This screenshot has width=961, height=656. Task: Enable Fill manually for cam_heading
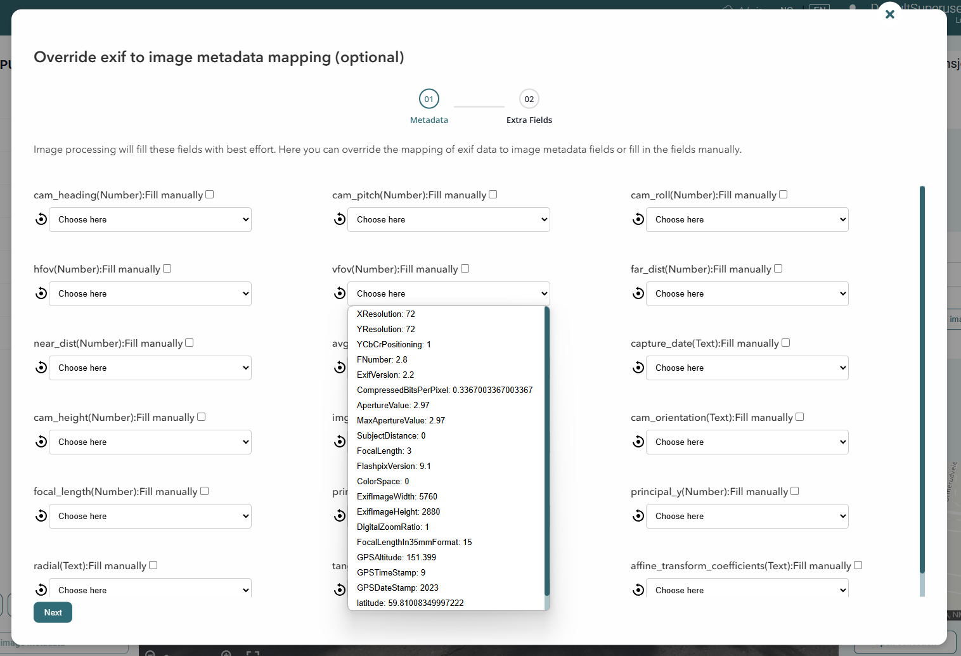tap(210, 195)
